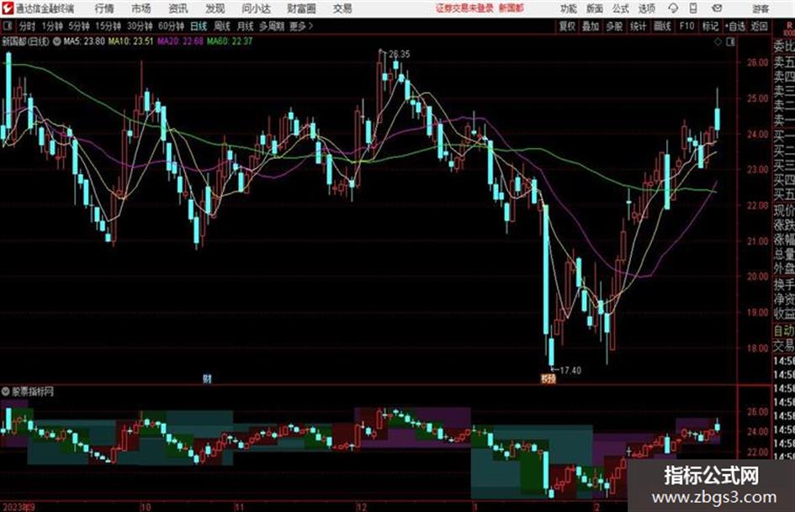The image size is (795, 512).
Task: Select the 周线 weekly period tab
Action: pyautogui.click(x=222, y=26)
